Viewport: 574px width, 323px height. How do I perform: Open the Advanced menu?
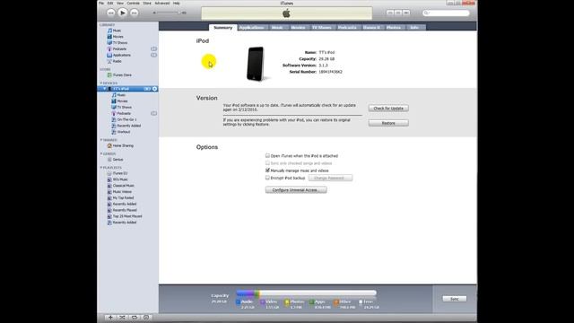point(162,4)
